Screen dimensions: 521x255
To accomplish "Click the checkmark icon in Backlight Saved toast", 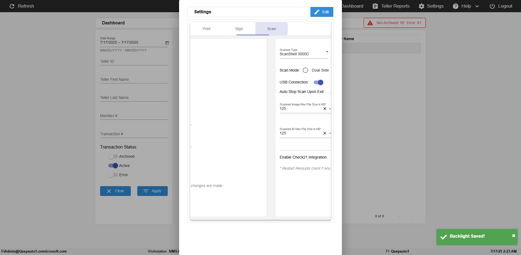I will [x=444, y=237].
